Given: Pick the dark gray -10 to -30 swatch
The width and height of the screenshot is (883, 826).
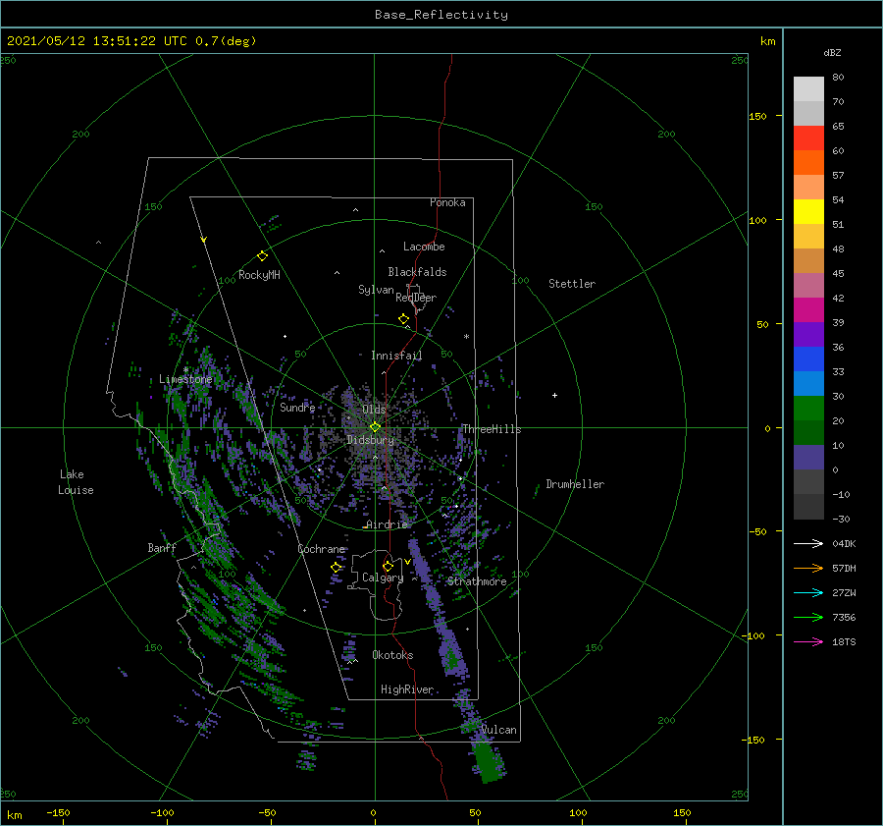Looking at the screenshot, I should [x=808, y=507].
